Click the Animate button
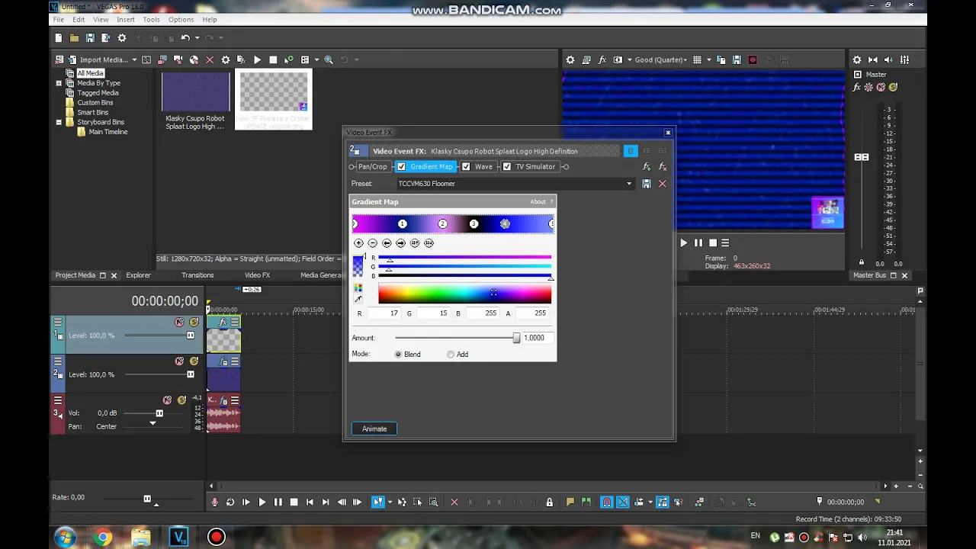976x549 pixels. pos(374,429)
